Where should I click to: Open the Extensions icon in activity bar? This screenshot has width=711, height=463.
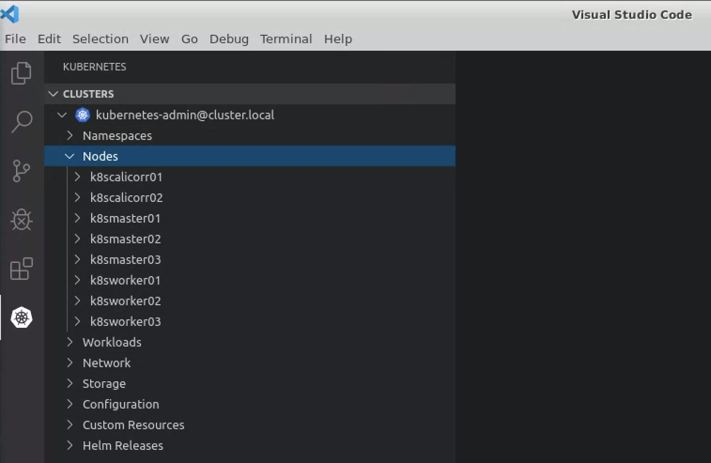pyautogui.click(x=21, y=269)
